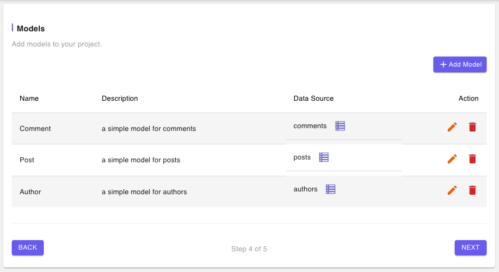Click the Add Model button
The width and height of the screenshot is (499, 272).
460,64
